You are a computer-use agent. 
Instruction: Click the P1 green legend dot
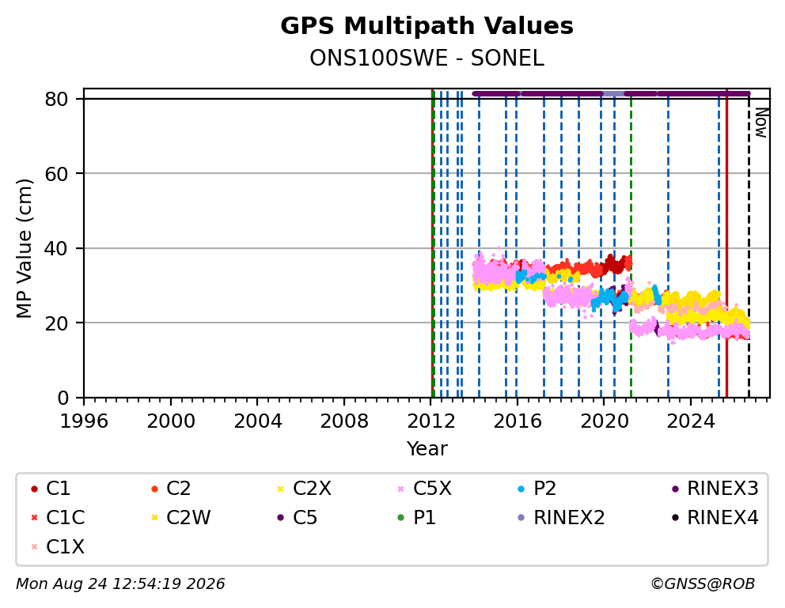pos(400,518)
